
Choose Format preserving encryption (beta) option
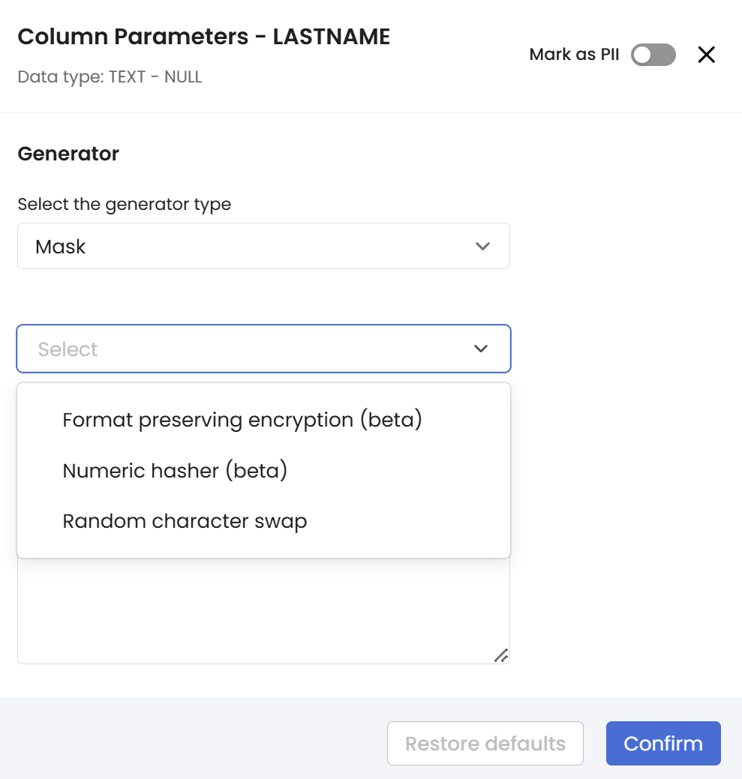pyautogui.click(x=242, y=420)
